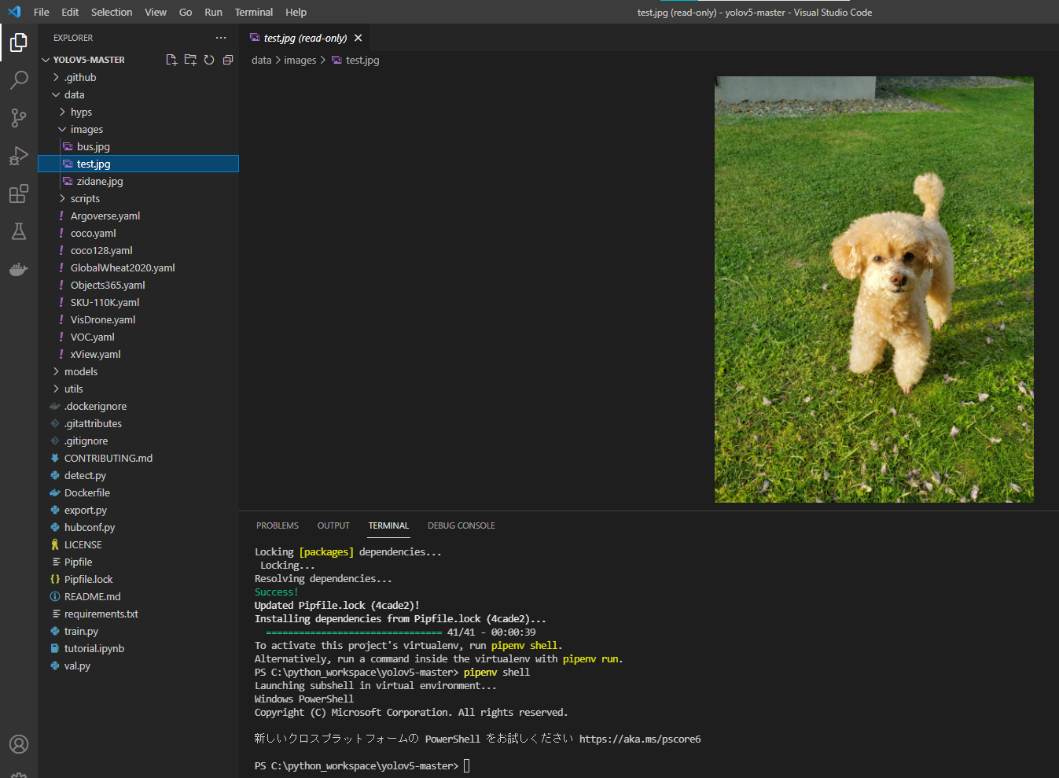Open the Terminal menu
The height and width of the screenshot is (778, 1059).
click(x=253, y=12)
